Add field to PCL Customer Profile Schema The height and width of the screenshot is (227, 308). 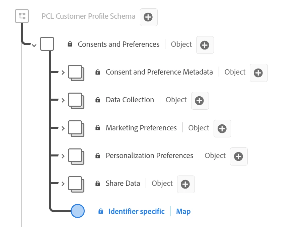148,17
